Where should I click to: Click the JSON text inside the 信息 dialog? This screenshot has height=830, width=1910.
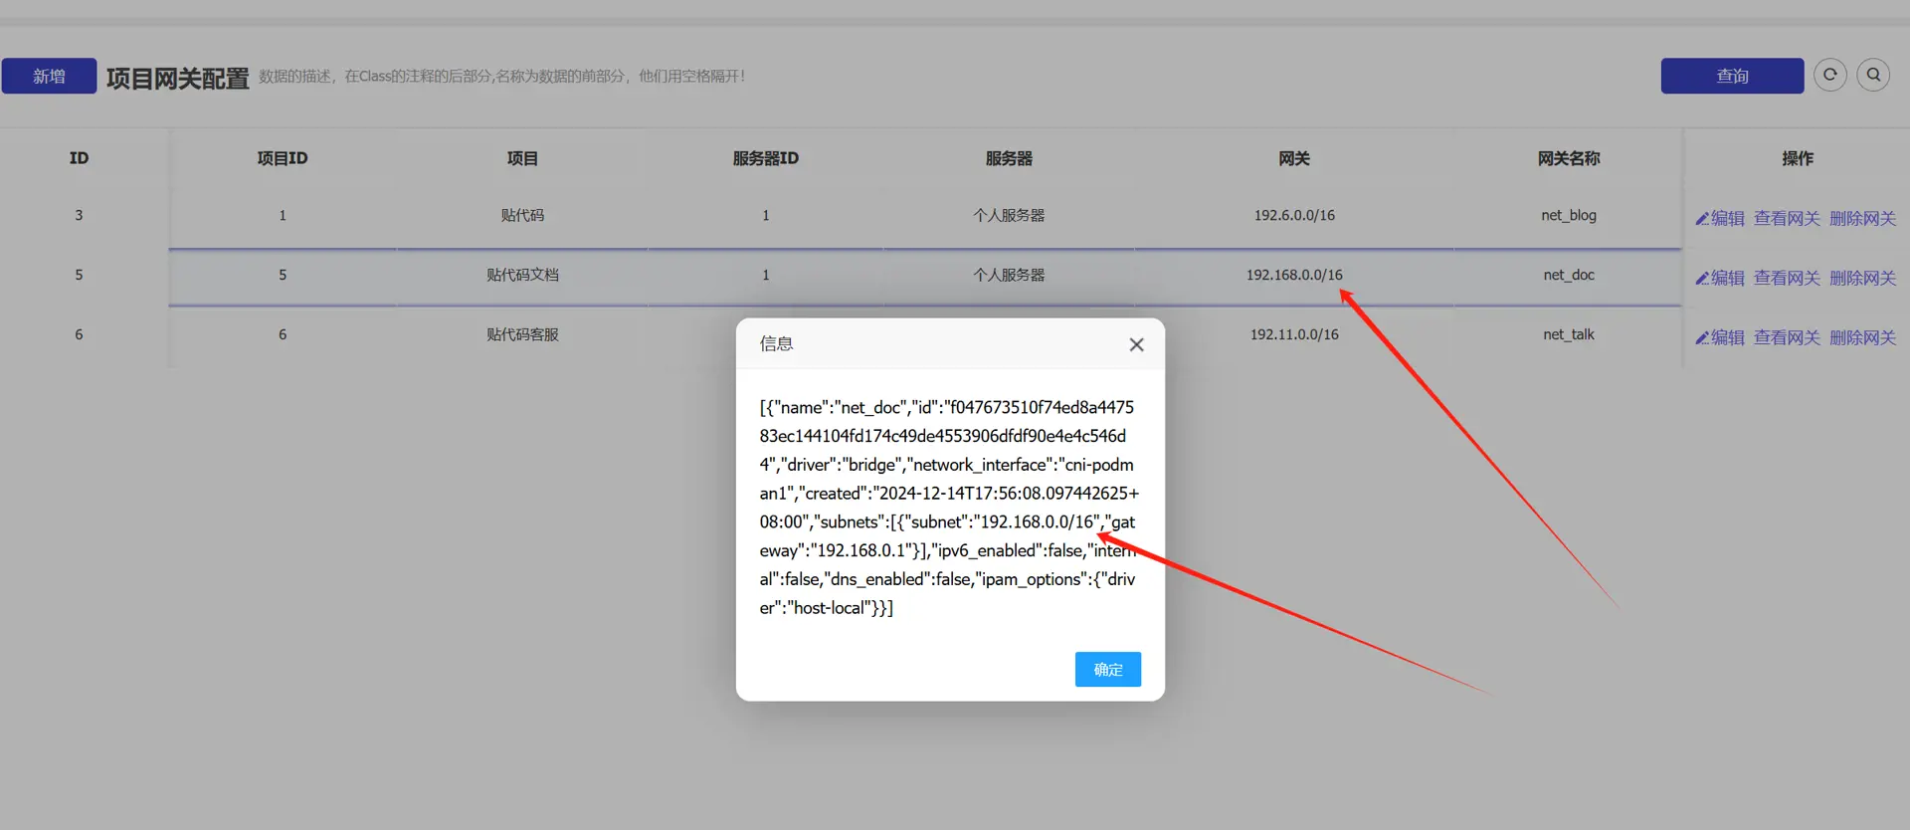948,508
